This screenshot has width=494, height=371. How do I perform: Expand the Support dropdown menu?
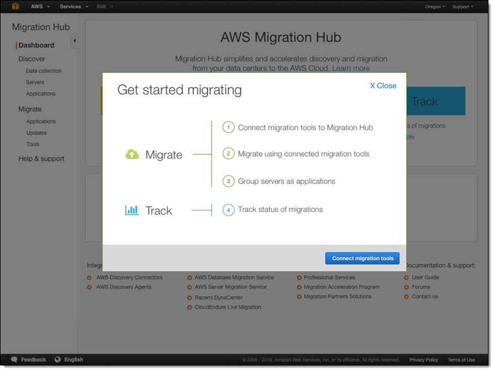tap(462, 7)
